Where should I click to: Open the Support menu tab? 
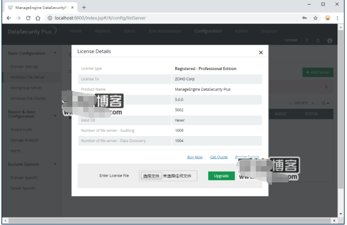(x=269, y=31)
